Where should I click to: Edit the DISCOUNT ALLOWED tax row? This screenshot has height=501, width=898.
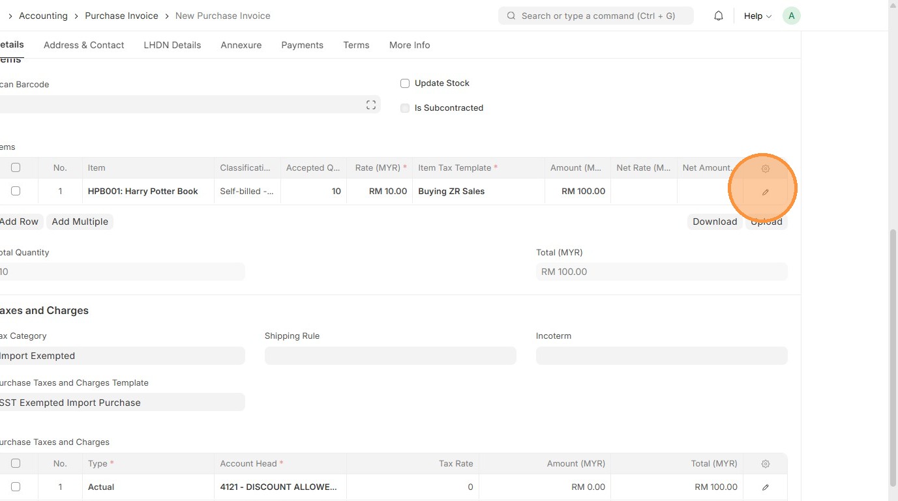(766, 487)
